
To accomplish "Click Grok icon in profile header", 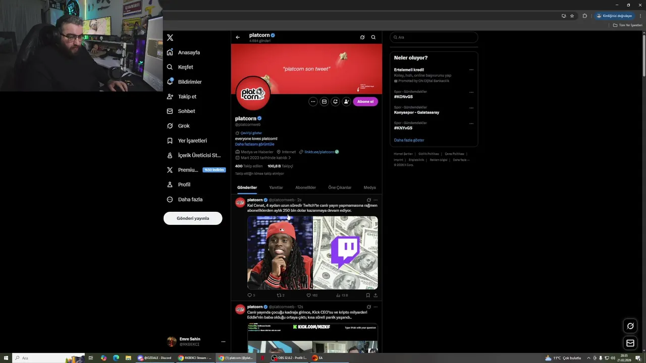I will click(362, 37).
